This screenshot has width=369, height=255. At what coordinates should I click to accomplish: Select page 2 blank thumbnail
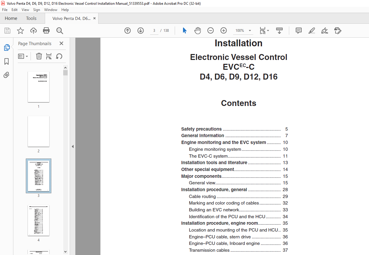click(39, 131)
